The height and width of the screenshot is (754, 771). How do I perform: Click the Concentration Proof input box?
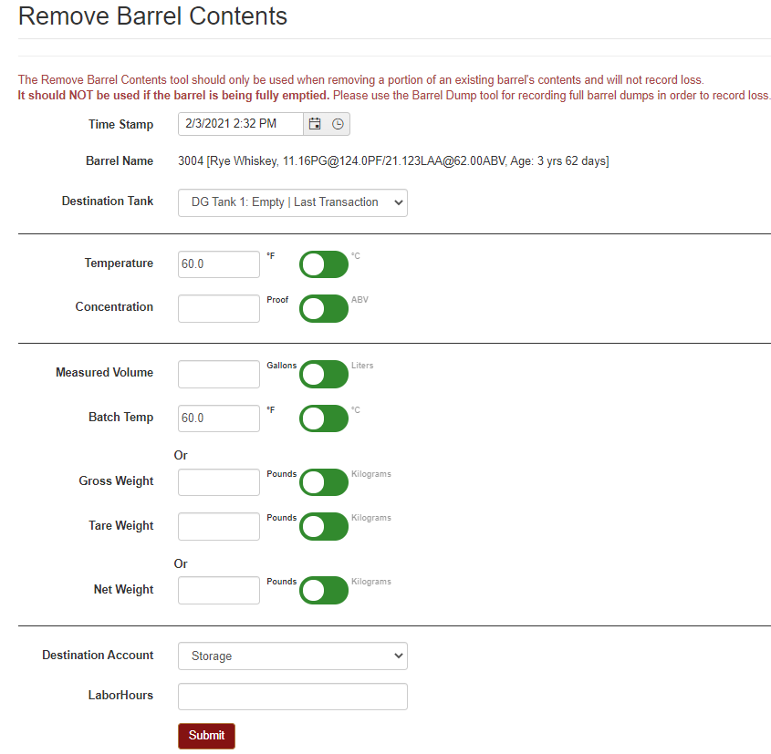(218, 308)
